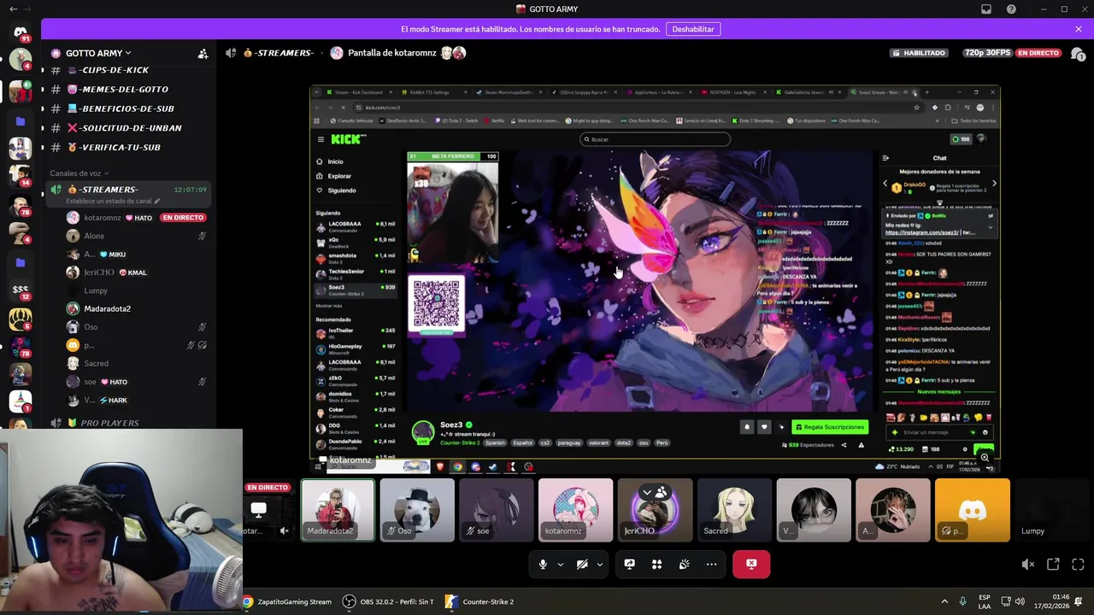Viewport: 1094px width, 615px height.
Task: Pop out the call into separate window
Action: coord(1053,564)
